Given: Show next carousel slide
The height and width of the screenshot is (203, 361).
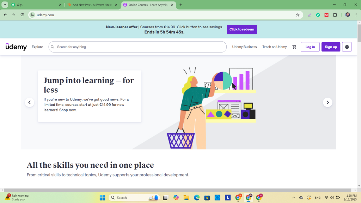Looking at the screenshot, I should (328, 102).
